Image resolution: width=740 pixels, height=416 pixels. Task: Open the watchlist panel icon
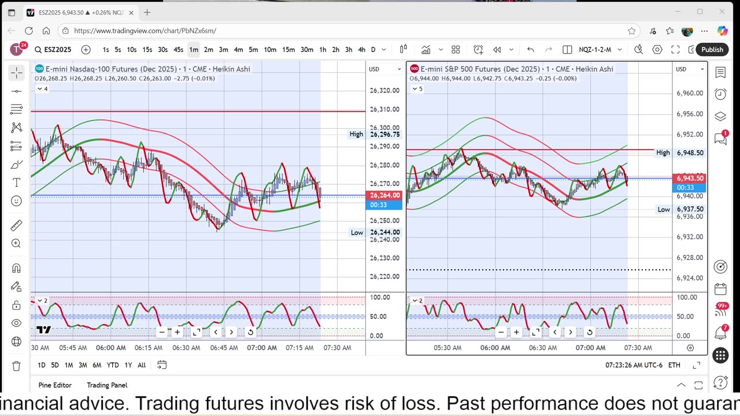coord(720,72)
